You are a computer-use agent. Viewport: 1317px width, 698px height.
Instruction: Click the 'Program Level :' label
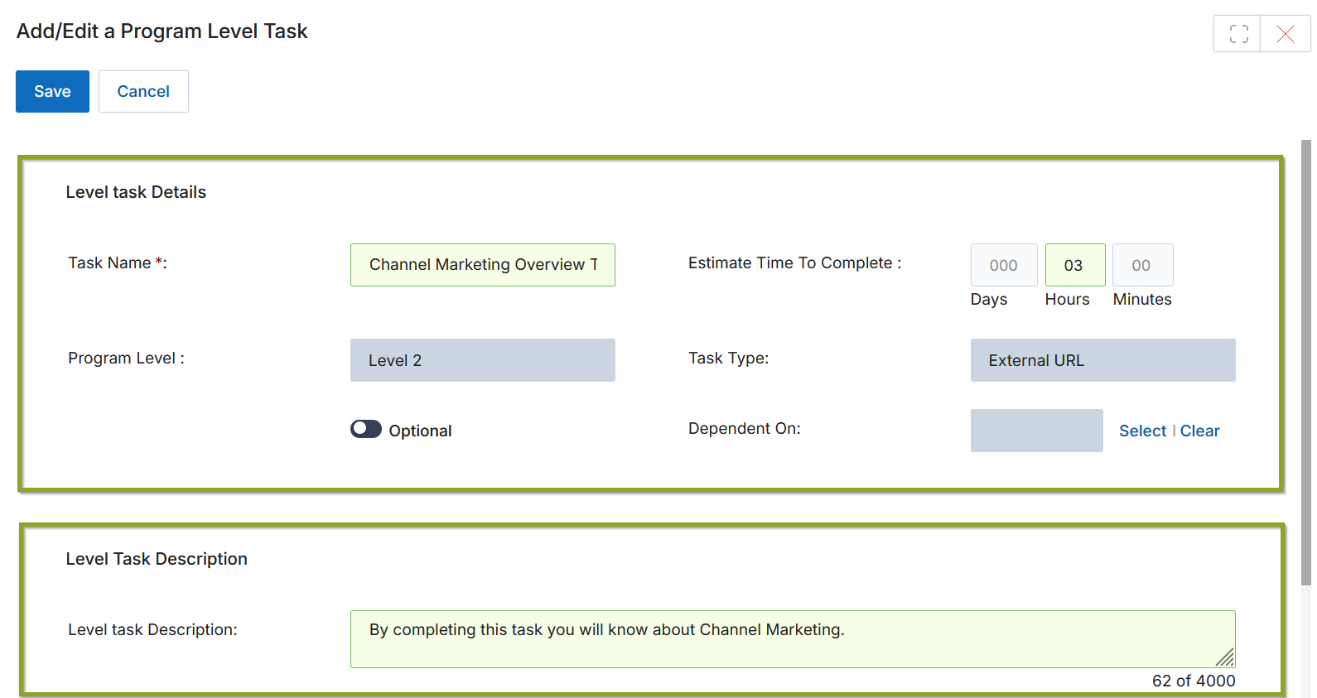pos(126,358)
